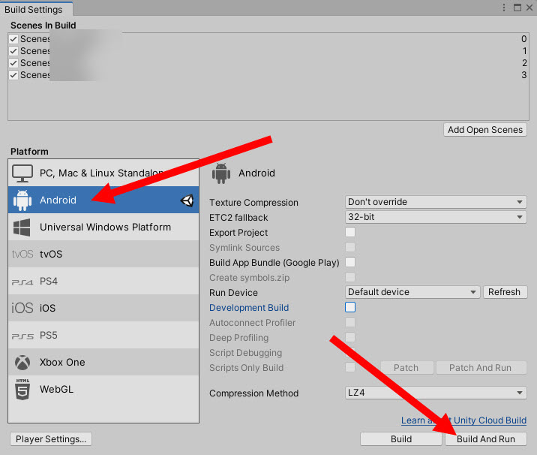The image size is (537, 455).
Task: Select the Xbox One platform row
Action: click(103, 362)
